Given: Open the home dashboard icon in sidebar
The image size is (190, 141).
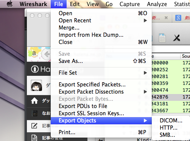Looking at the screenshot, I should [x=34, y=101].
